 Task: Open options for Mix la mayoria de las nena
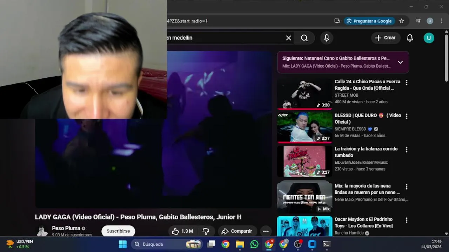point(406,187)
